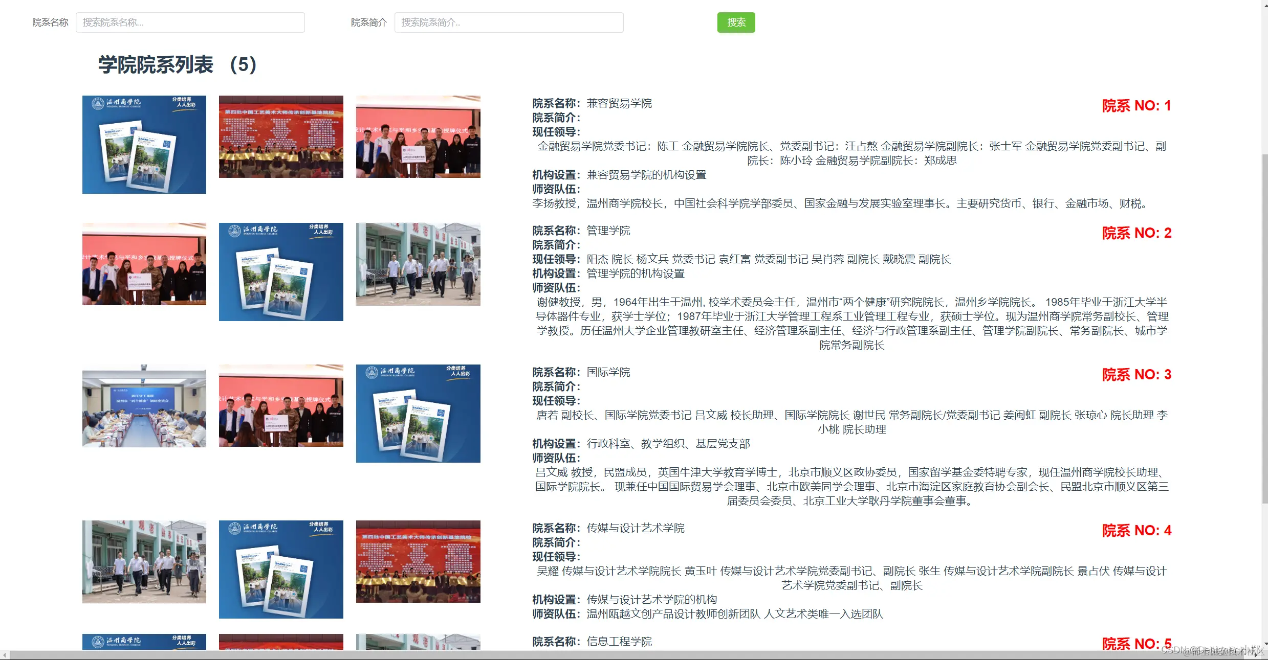Open the red stage photo for 传媒与设计艺术学院
The width and height of the screenshot is (1268, 660).
(418, 561)
